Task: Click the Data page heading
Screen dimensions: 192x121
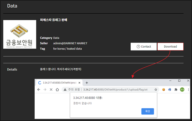Action: click(x=12, y=6)
